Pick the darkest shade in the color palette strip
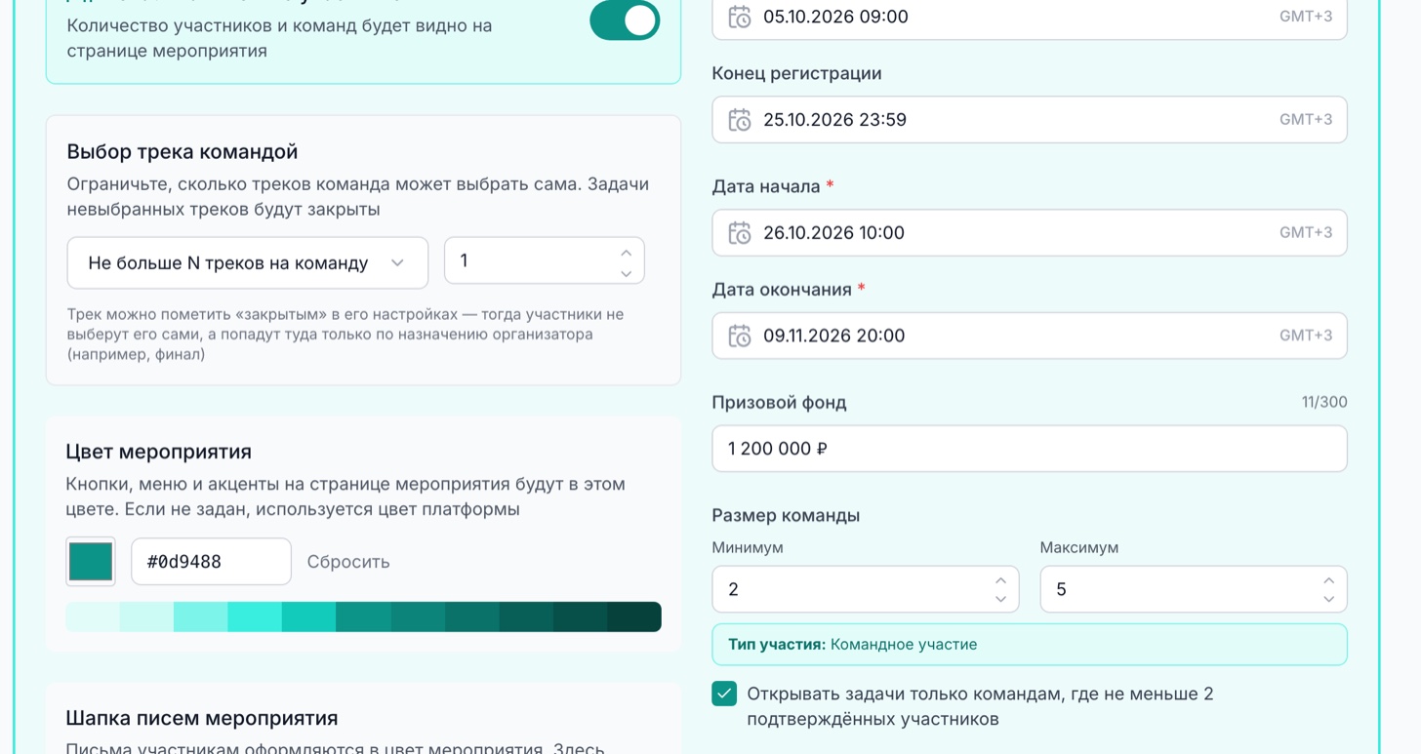The width and height of the screenshot is (1421, 754). pos(634,616)
